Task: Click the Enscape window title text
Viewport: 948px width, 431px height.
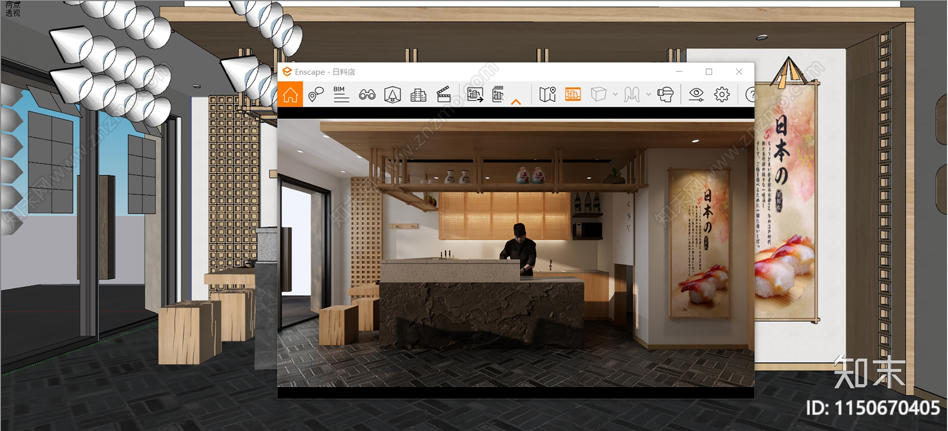Action: tap(325, 72)
